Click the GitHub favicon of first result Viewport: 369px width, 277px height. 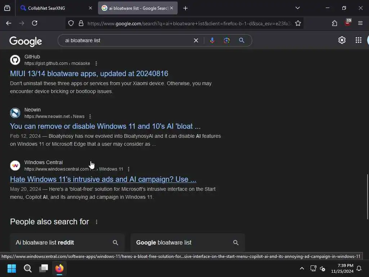point(15,60)
